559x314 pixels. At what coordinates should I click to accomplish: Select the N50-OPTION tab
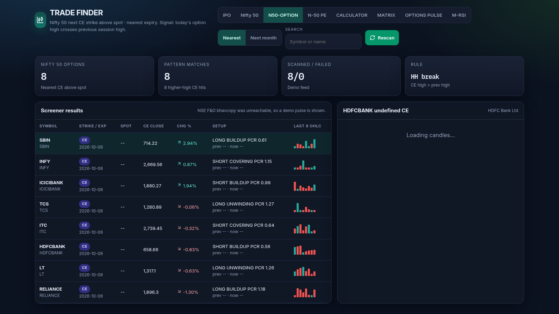tap(283, 15)
